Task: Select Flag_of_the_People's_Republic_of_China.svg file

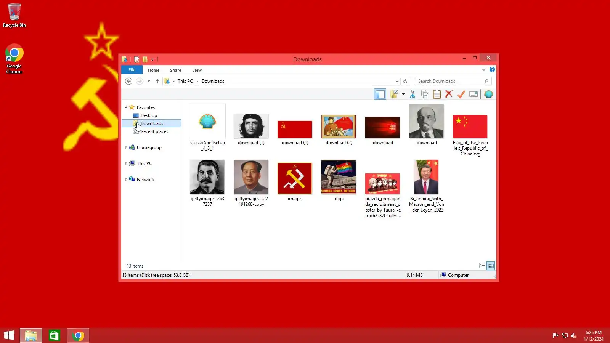Action: 470,135
